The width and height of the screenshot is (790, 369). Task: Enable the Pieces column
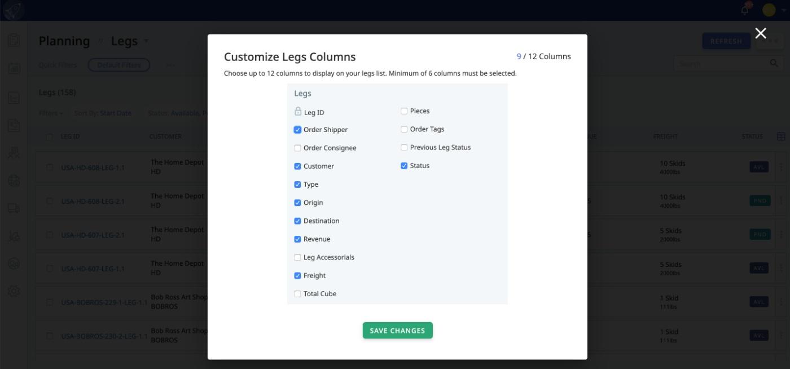pyautogui.click(x=404, y=111)
